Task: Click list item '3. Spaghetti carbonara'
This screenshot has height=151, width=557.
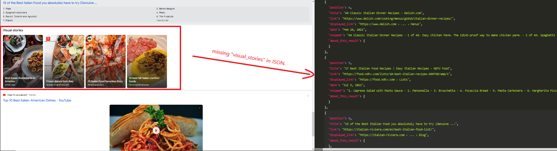Action: pos(15,12)
